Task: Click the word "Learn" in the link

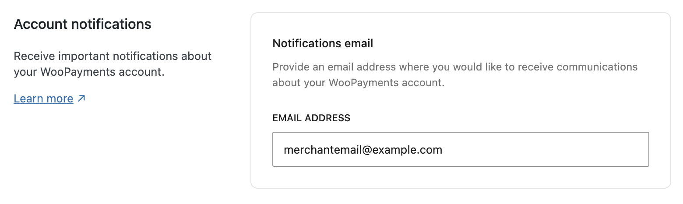Action: 27,99
